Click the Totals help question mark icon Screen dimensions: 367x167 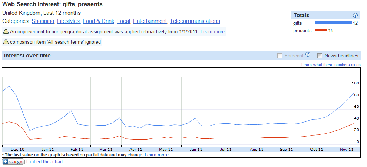pos(355,16)
